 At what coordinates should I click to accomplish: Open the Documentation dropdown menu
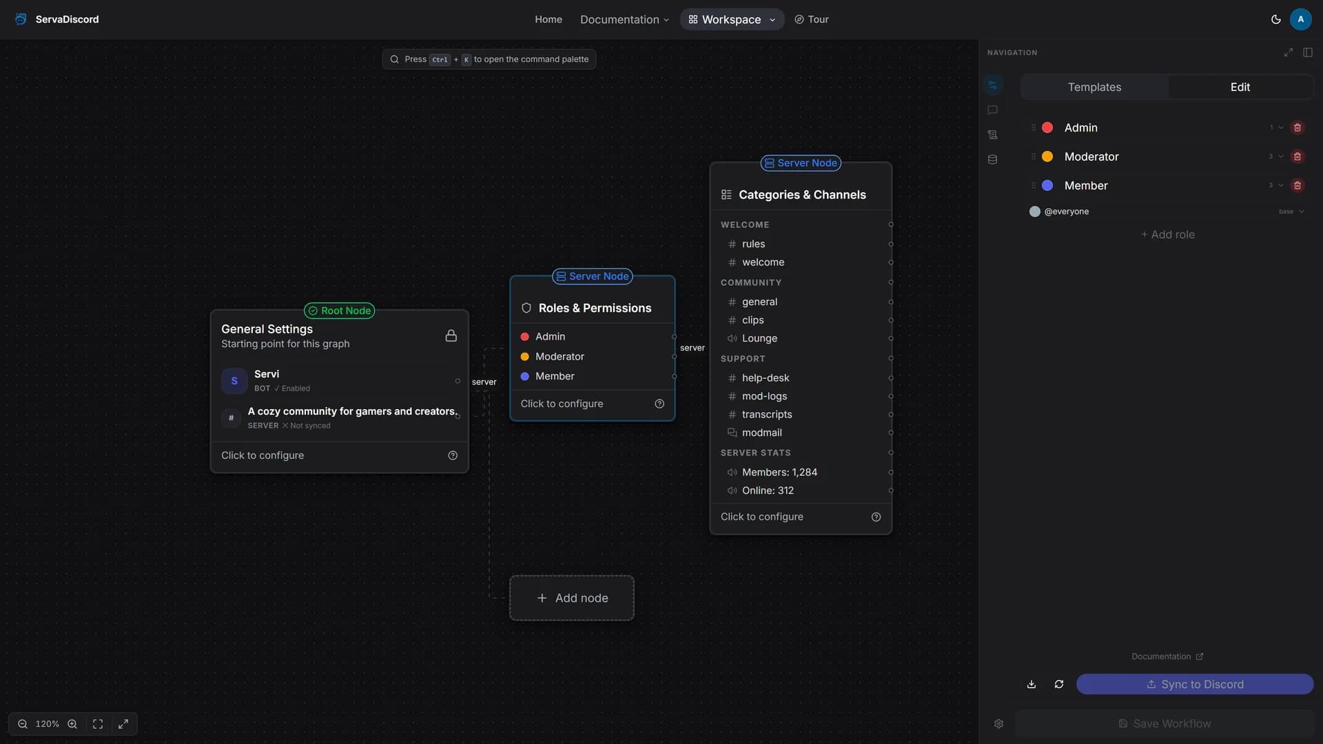point(624,19)
